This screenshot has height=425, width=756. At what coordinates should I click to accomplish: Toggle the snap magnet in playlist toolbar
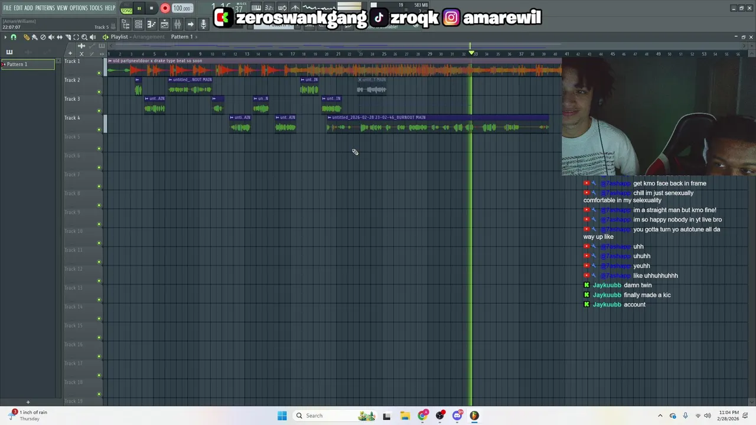[14, 37]
